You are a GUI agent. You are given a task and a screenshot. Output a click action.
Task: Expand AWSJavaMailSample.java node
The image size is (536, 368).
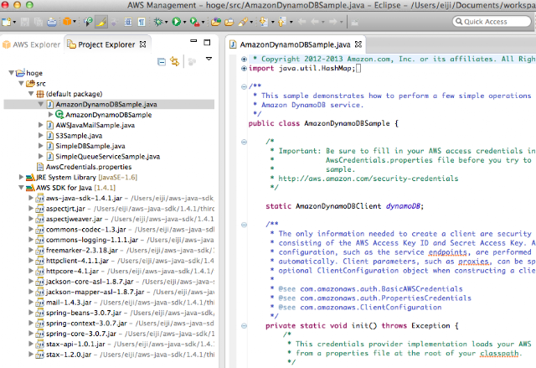point(41,125)
